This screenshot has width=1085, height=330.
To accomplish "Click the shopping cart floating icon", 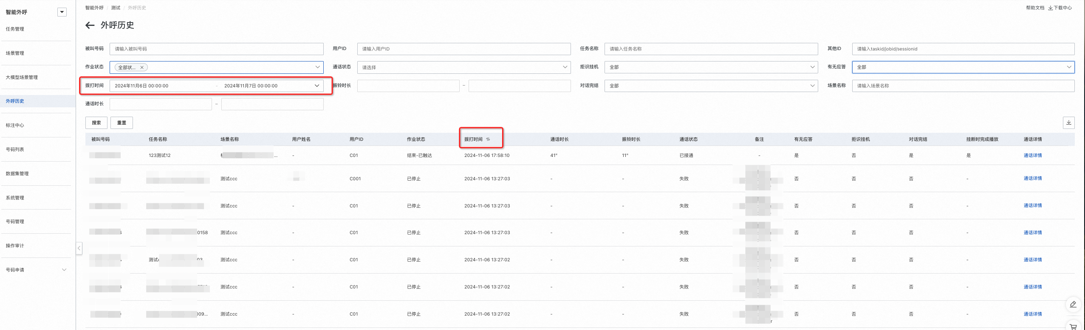I will pos(1073,326).
